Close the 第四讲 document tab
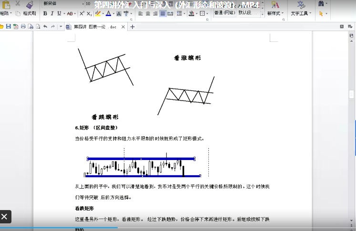 coord(123,27)
